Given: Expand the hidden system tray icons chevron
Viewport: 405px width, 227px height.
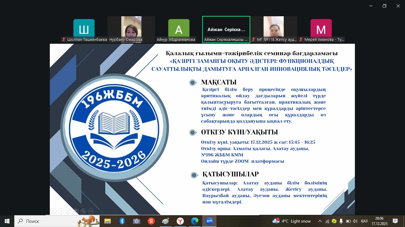Looking at the screenshot, I should 320,221.
